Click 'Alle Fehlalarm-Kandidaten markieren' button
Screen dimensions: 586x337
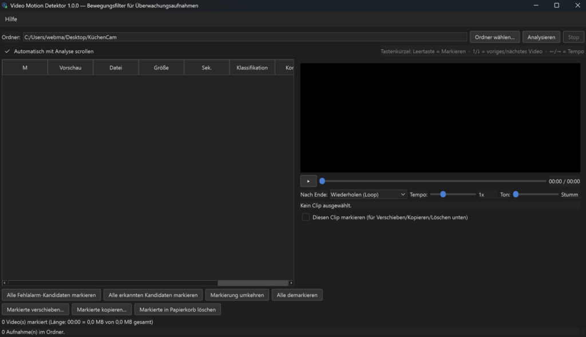point(51,295)
